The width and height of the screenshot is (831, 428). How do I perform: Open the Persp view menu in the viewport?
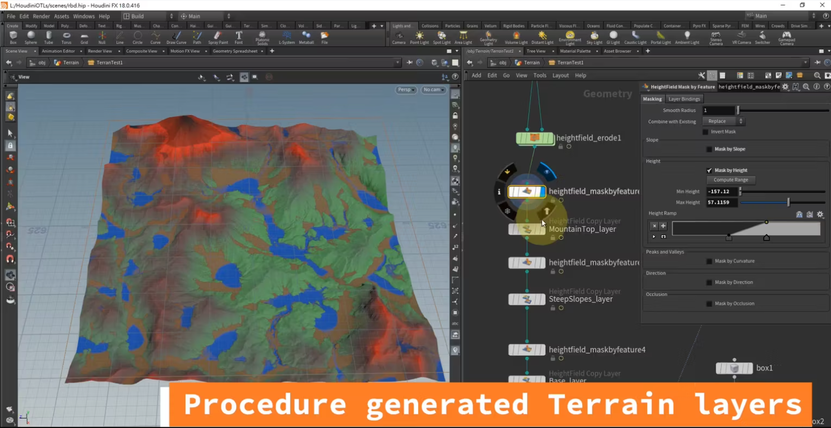tap(406, 89)
